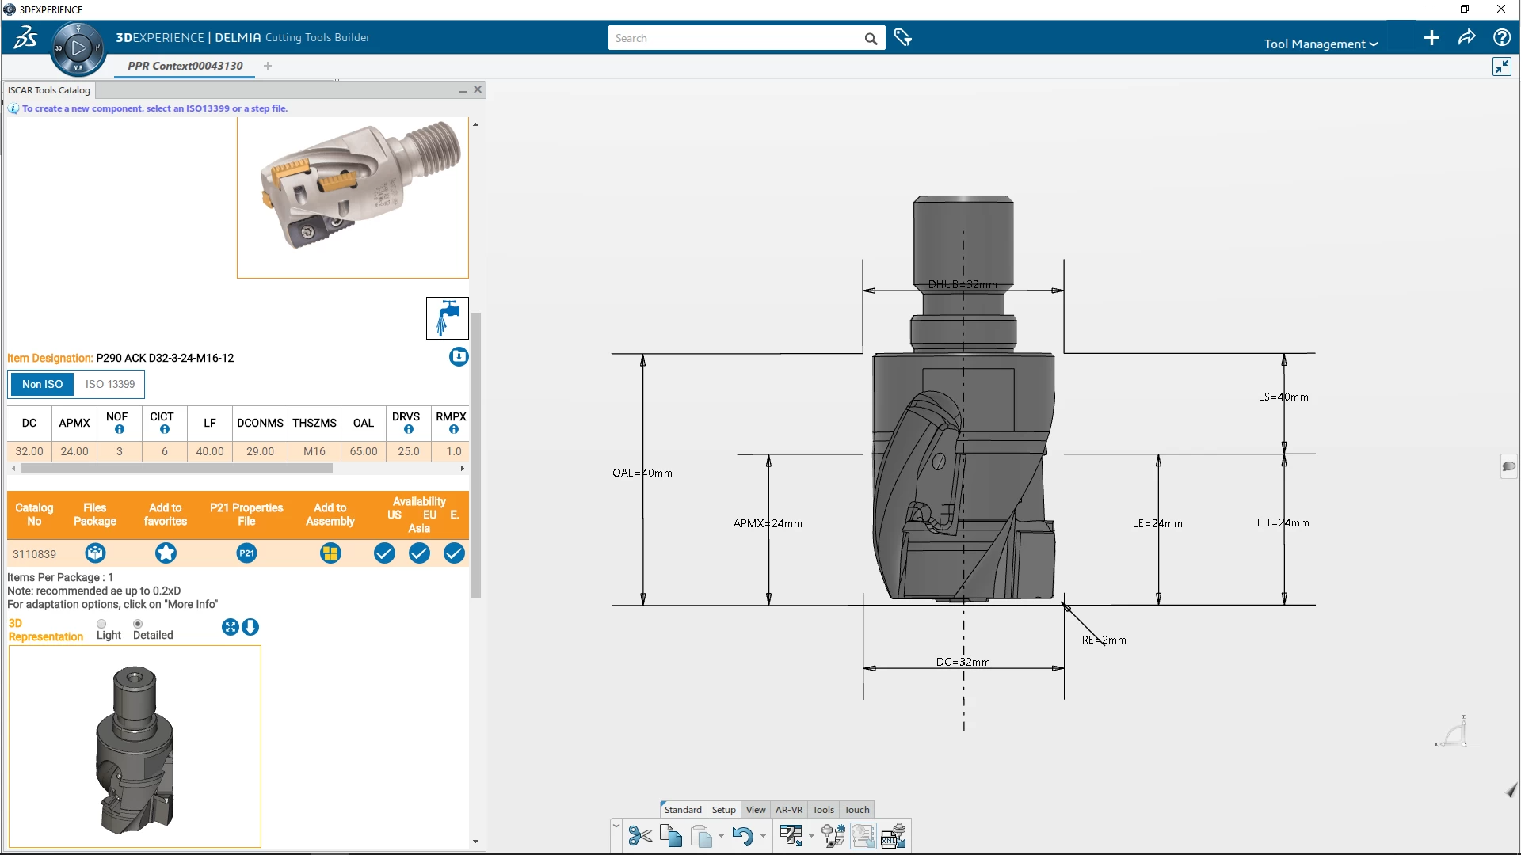Click the P21 Properties File icon
Viewport: 1521px width, 855px height.
(x=246, y=553)
